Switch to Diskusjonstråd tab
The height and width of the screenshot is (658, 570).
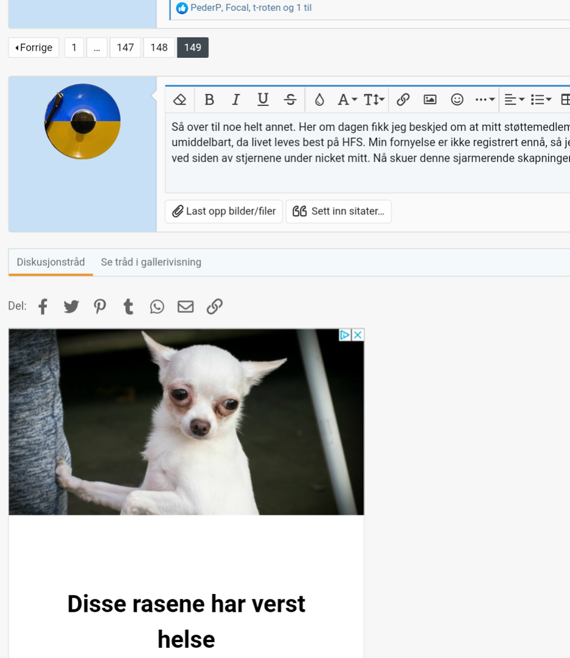click(x=50, y=262)
